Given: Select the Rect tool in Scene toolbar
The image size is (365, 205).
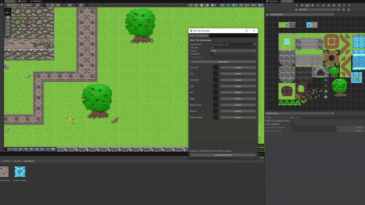Looking at the screenshot, I should point(8,31).
